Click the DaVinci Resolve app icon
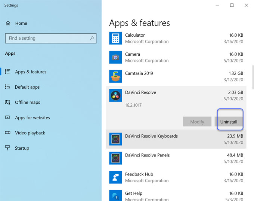 click(x=115, y=95)
